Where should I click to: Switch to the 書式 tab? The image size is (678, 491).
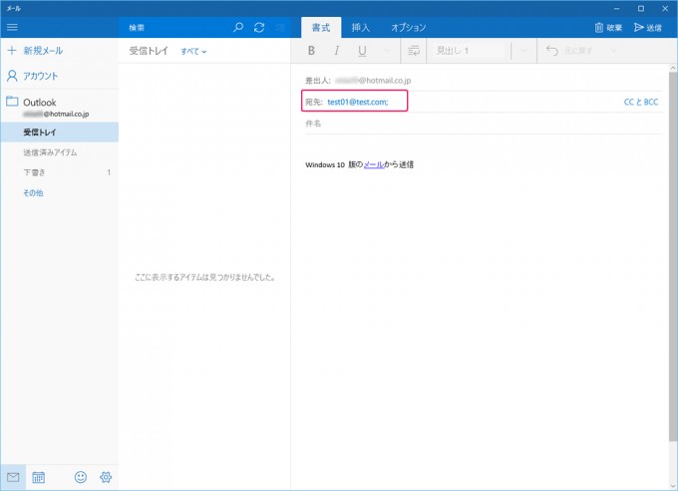[321, 27]
